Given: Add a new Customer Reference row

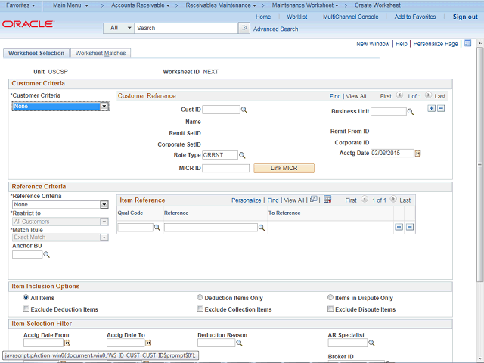Looking at the screenshot, I should tap(431, 109).
